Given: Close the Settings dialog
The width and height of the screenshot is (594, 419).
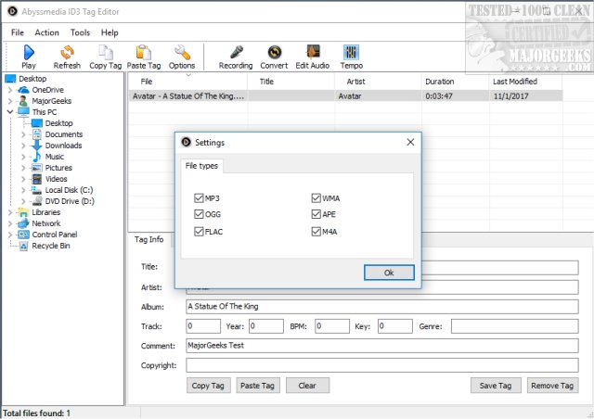Looking at the screenshot, I should tap(410, 142).
